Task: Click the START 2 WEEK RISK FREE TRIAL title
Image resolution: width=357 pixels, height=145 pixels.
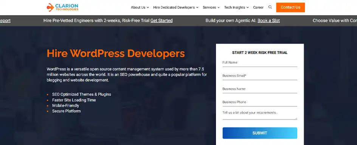Action: (x=260, y=53)
